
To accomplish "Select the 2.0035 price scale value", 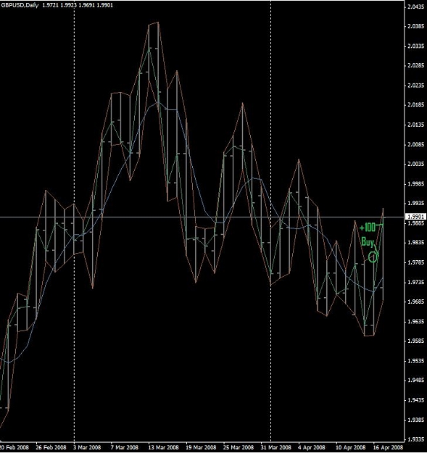I will 416,164.
